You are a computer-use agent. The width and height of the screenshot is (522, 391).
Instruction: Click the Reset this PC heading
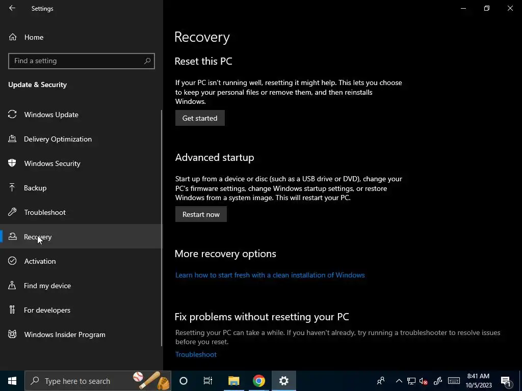203,61
